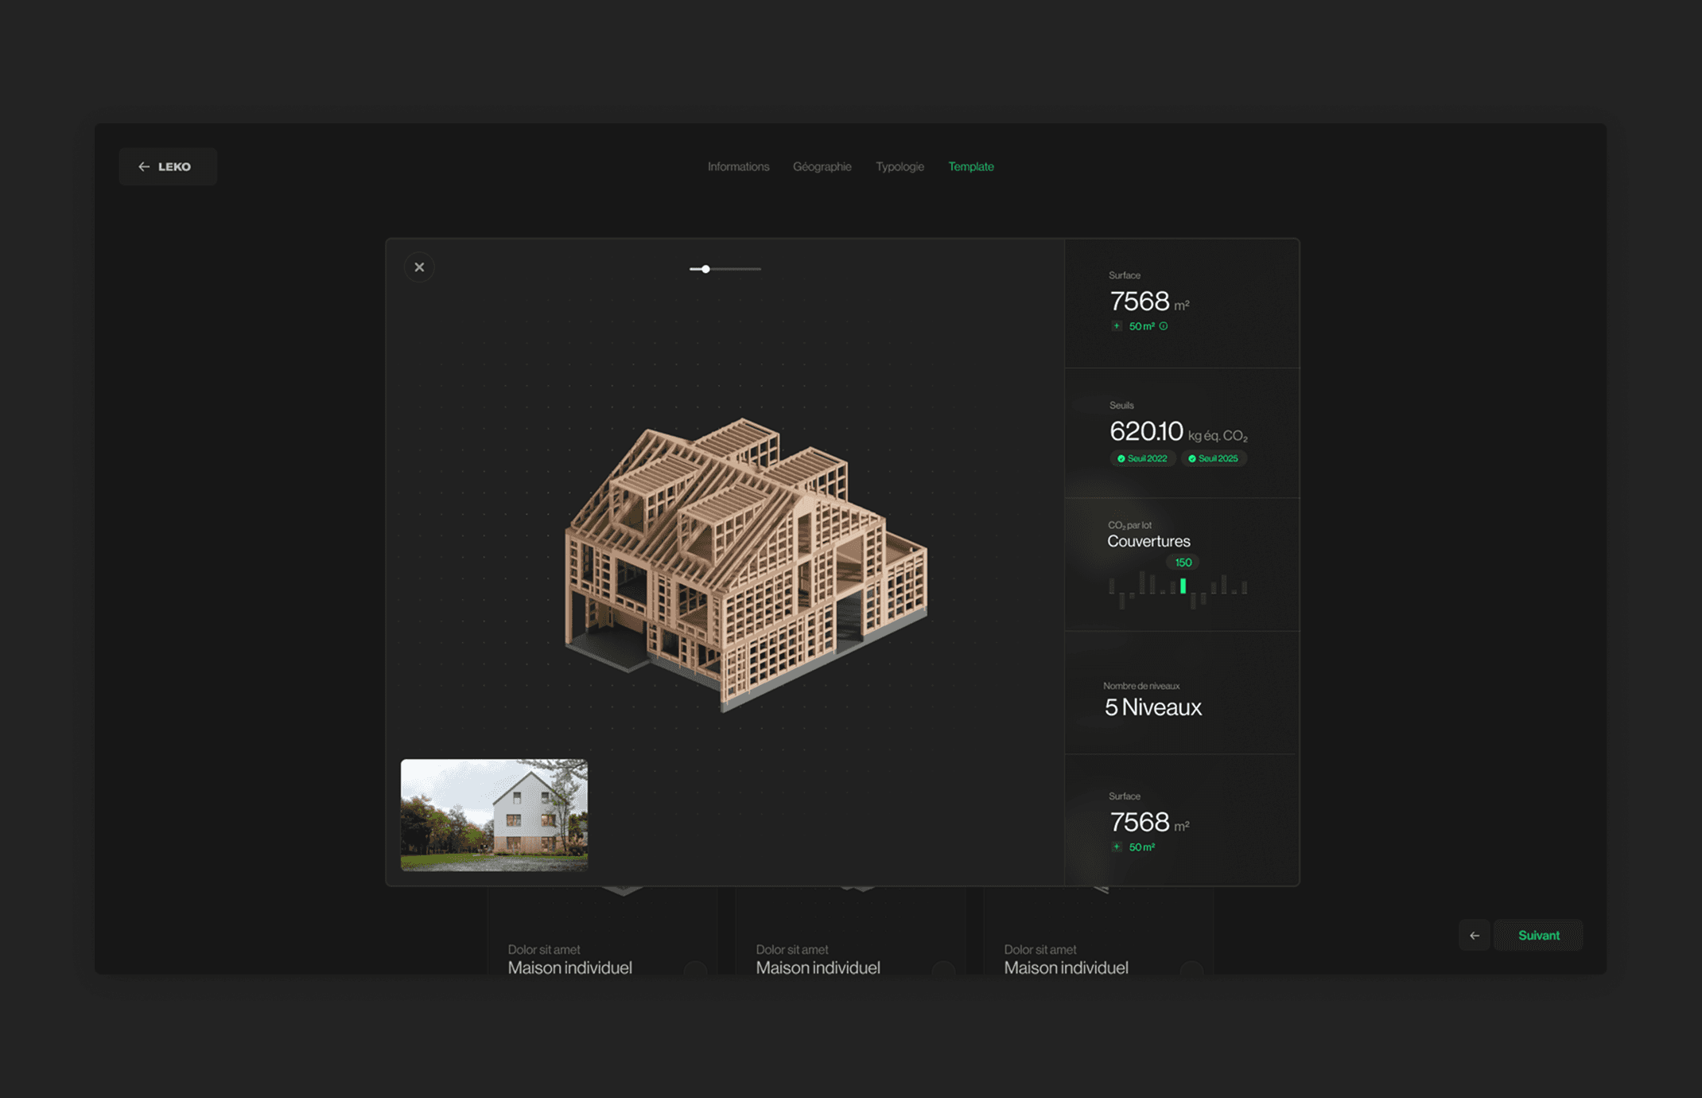The width and height of the screenshot is (1702, 1098).
Task: Go to the Typologie step
Action: tap(900, 167)
